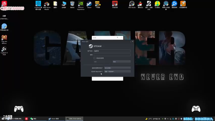The width and height of the screenshot is (215, 121).
Task: Open the blue Battle.net desktop icon
Action: point(174,5)
